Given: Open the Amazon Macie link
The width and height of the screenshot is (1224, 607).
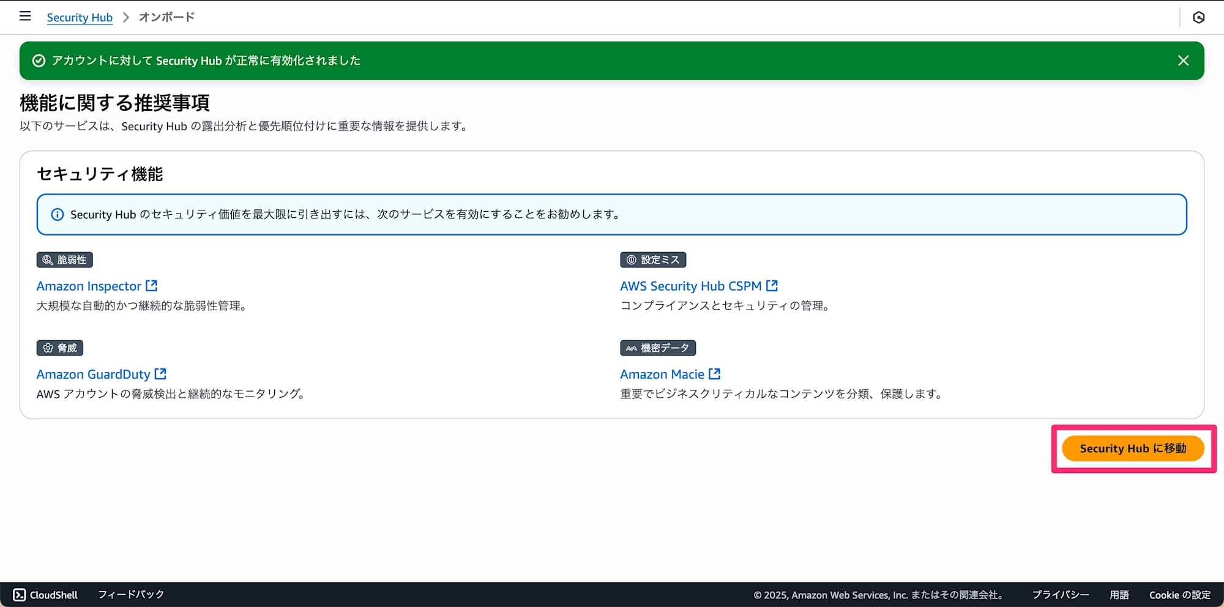Looking at the screenshot, I should click(662, 374).
